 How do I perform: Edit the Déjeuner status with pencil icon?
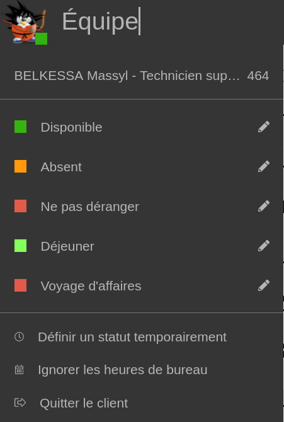coord(264,246)
